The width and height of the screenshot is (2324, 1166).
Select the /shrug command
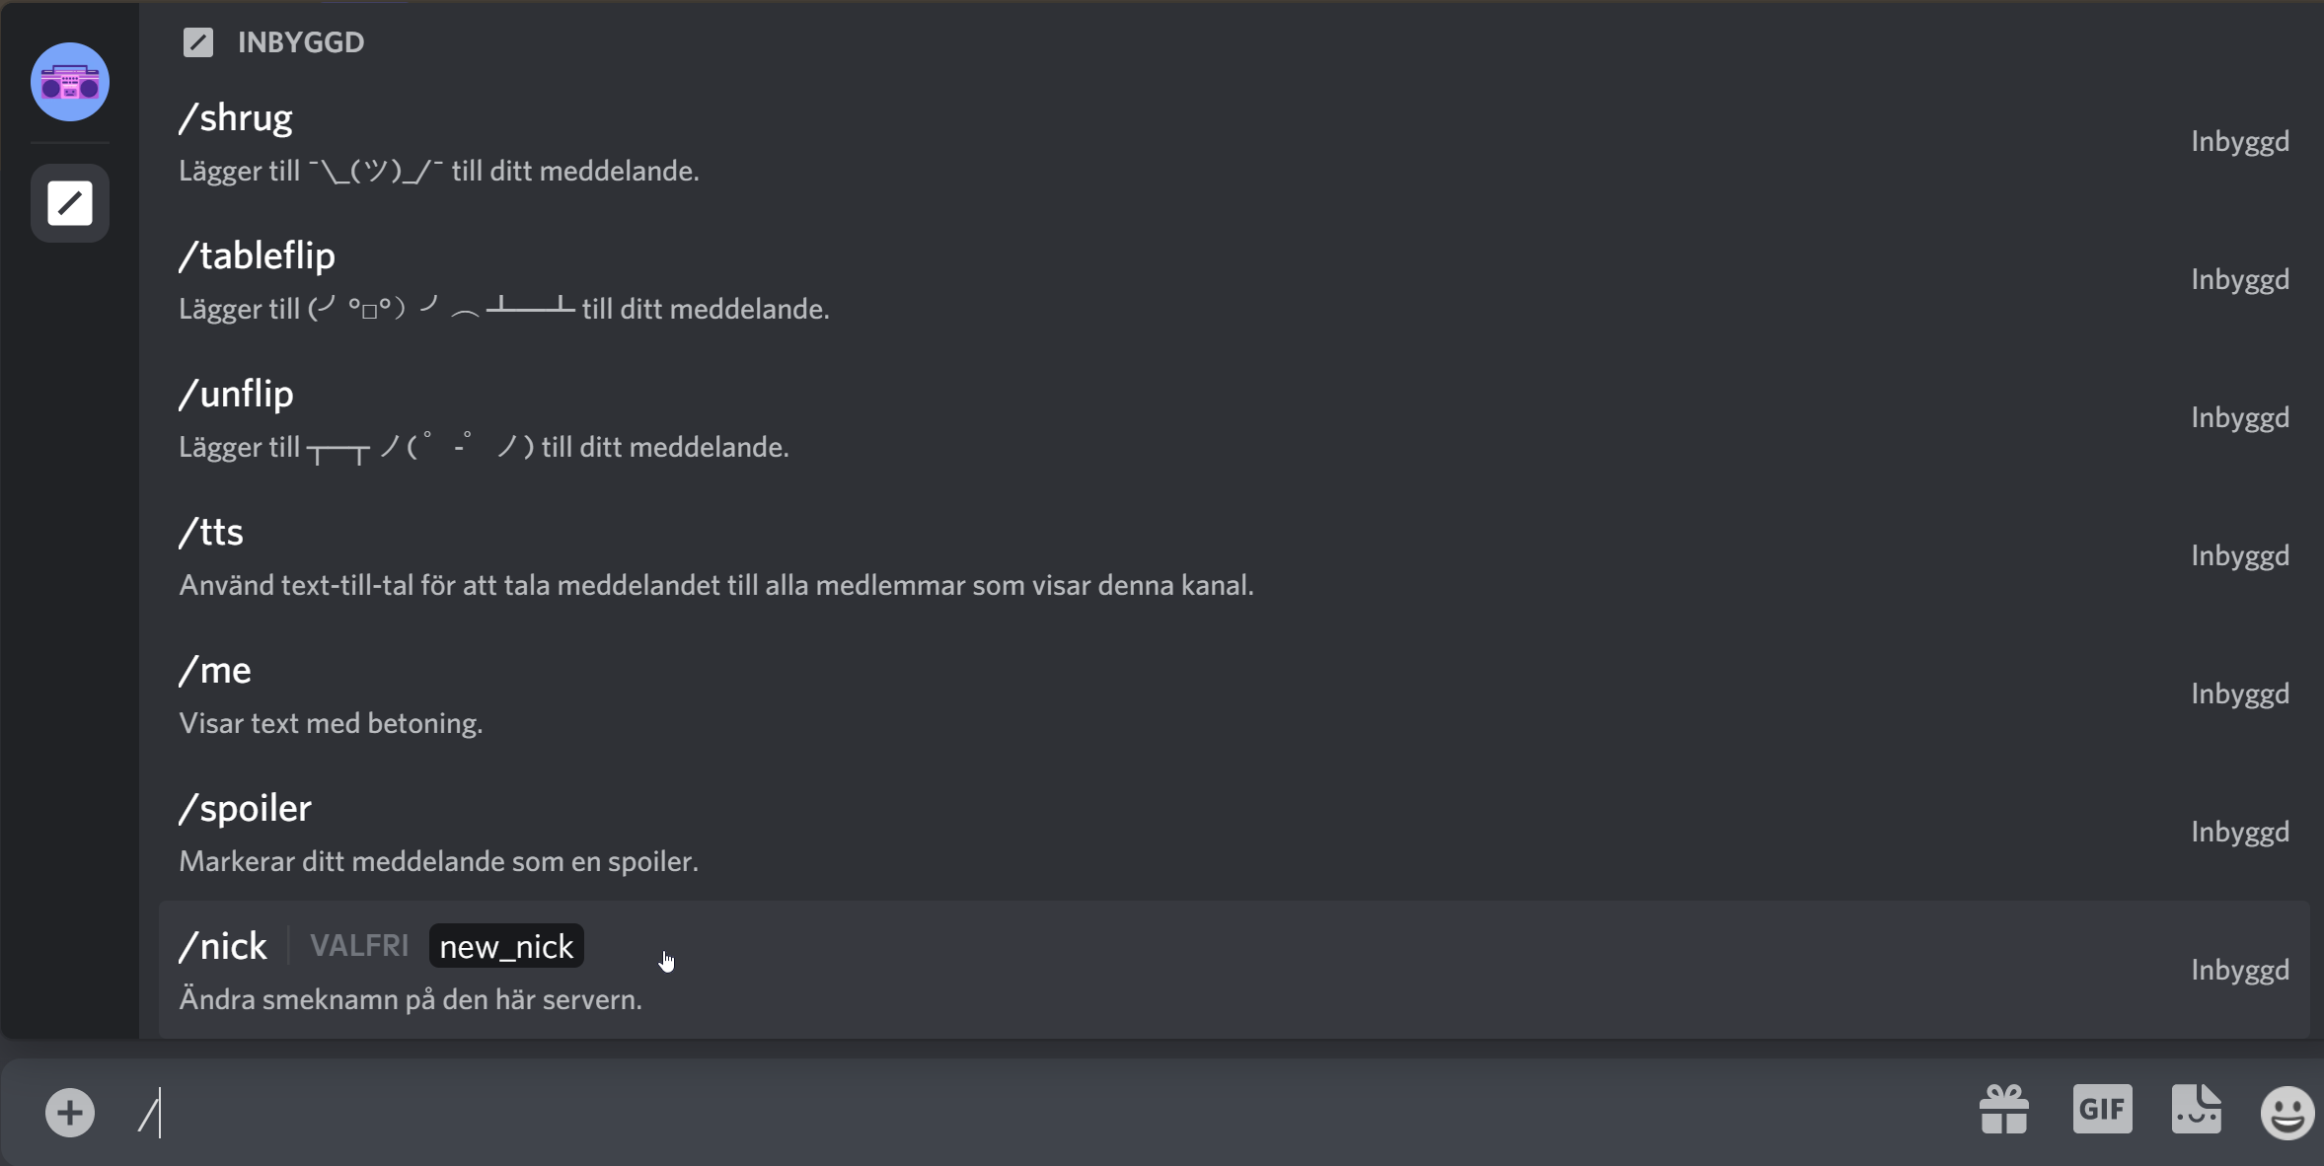point(236,118)
